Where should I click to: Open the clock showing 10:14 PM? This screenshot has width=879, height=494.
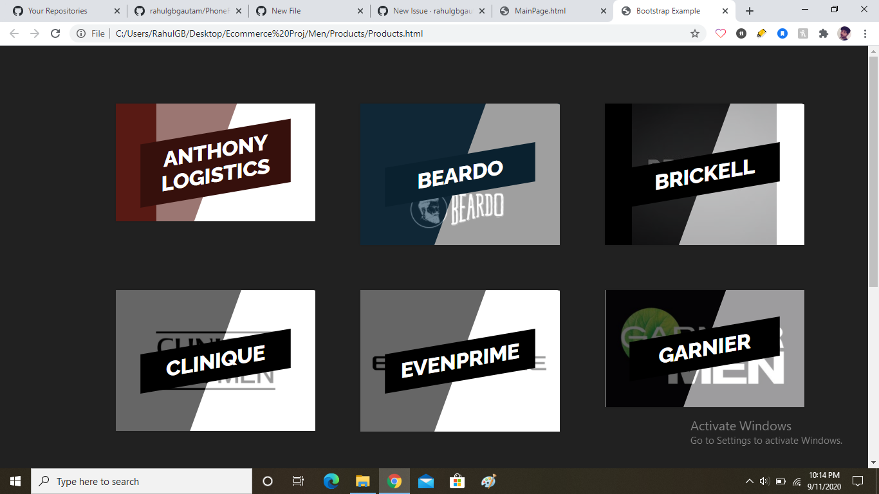825,481
